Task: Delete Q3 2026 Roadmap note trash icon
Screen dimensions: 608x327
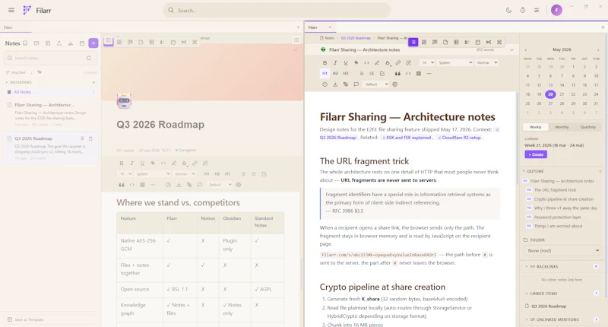Action: (90, 138)
